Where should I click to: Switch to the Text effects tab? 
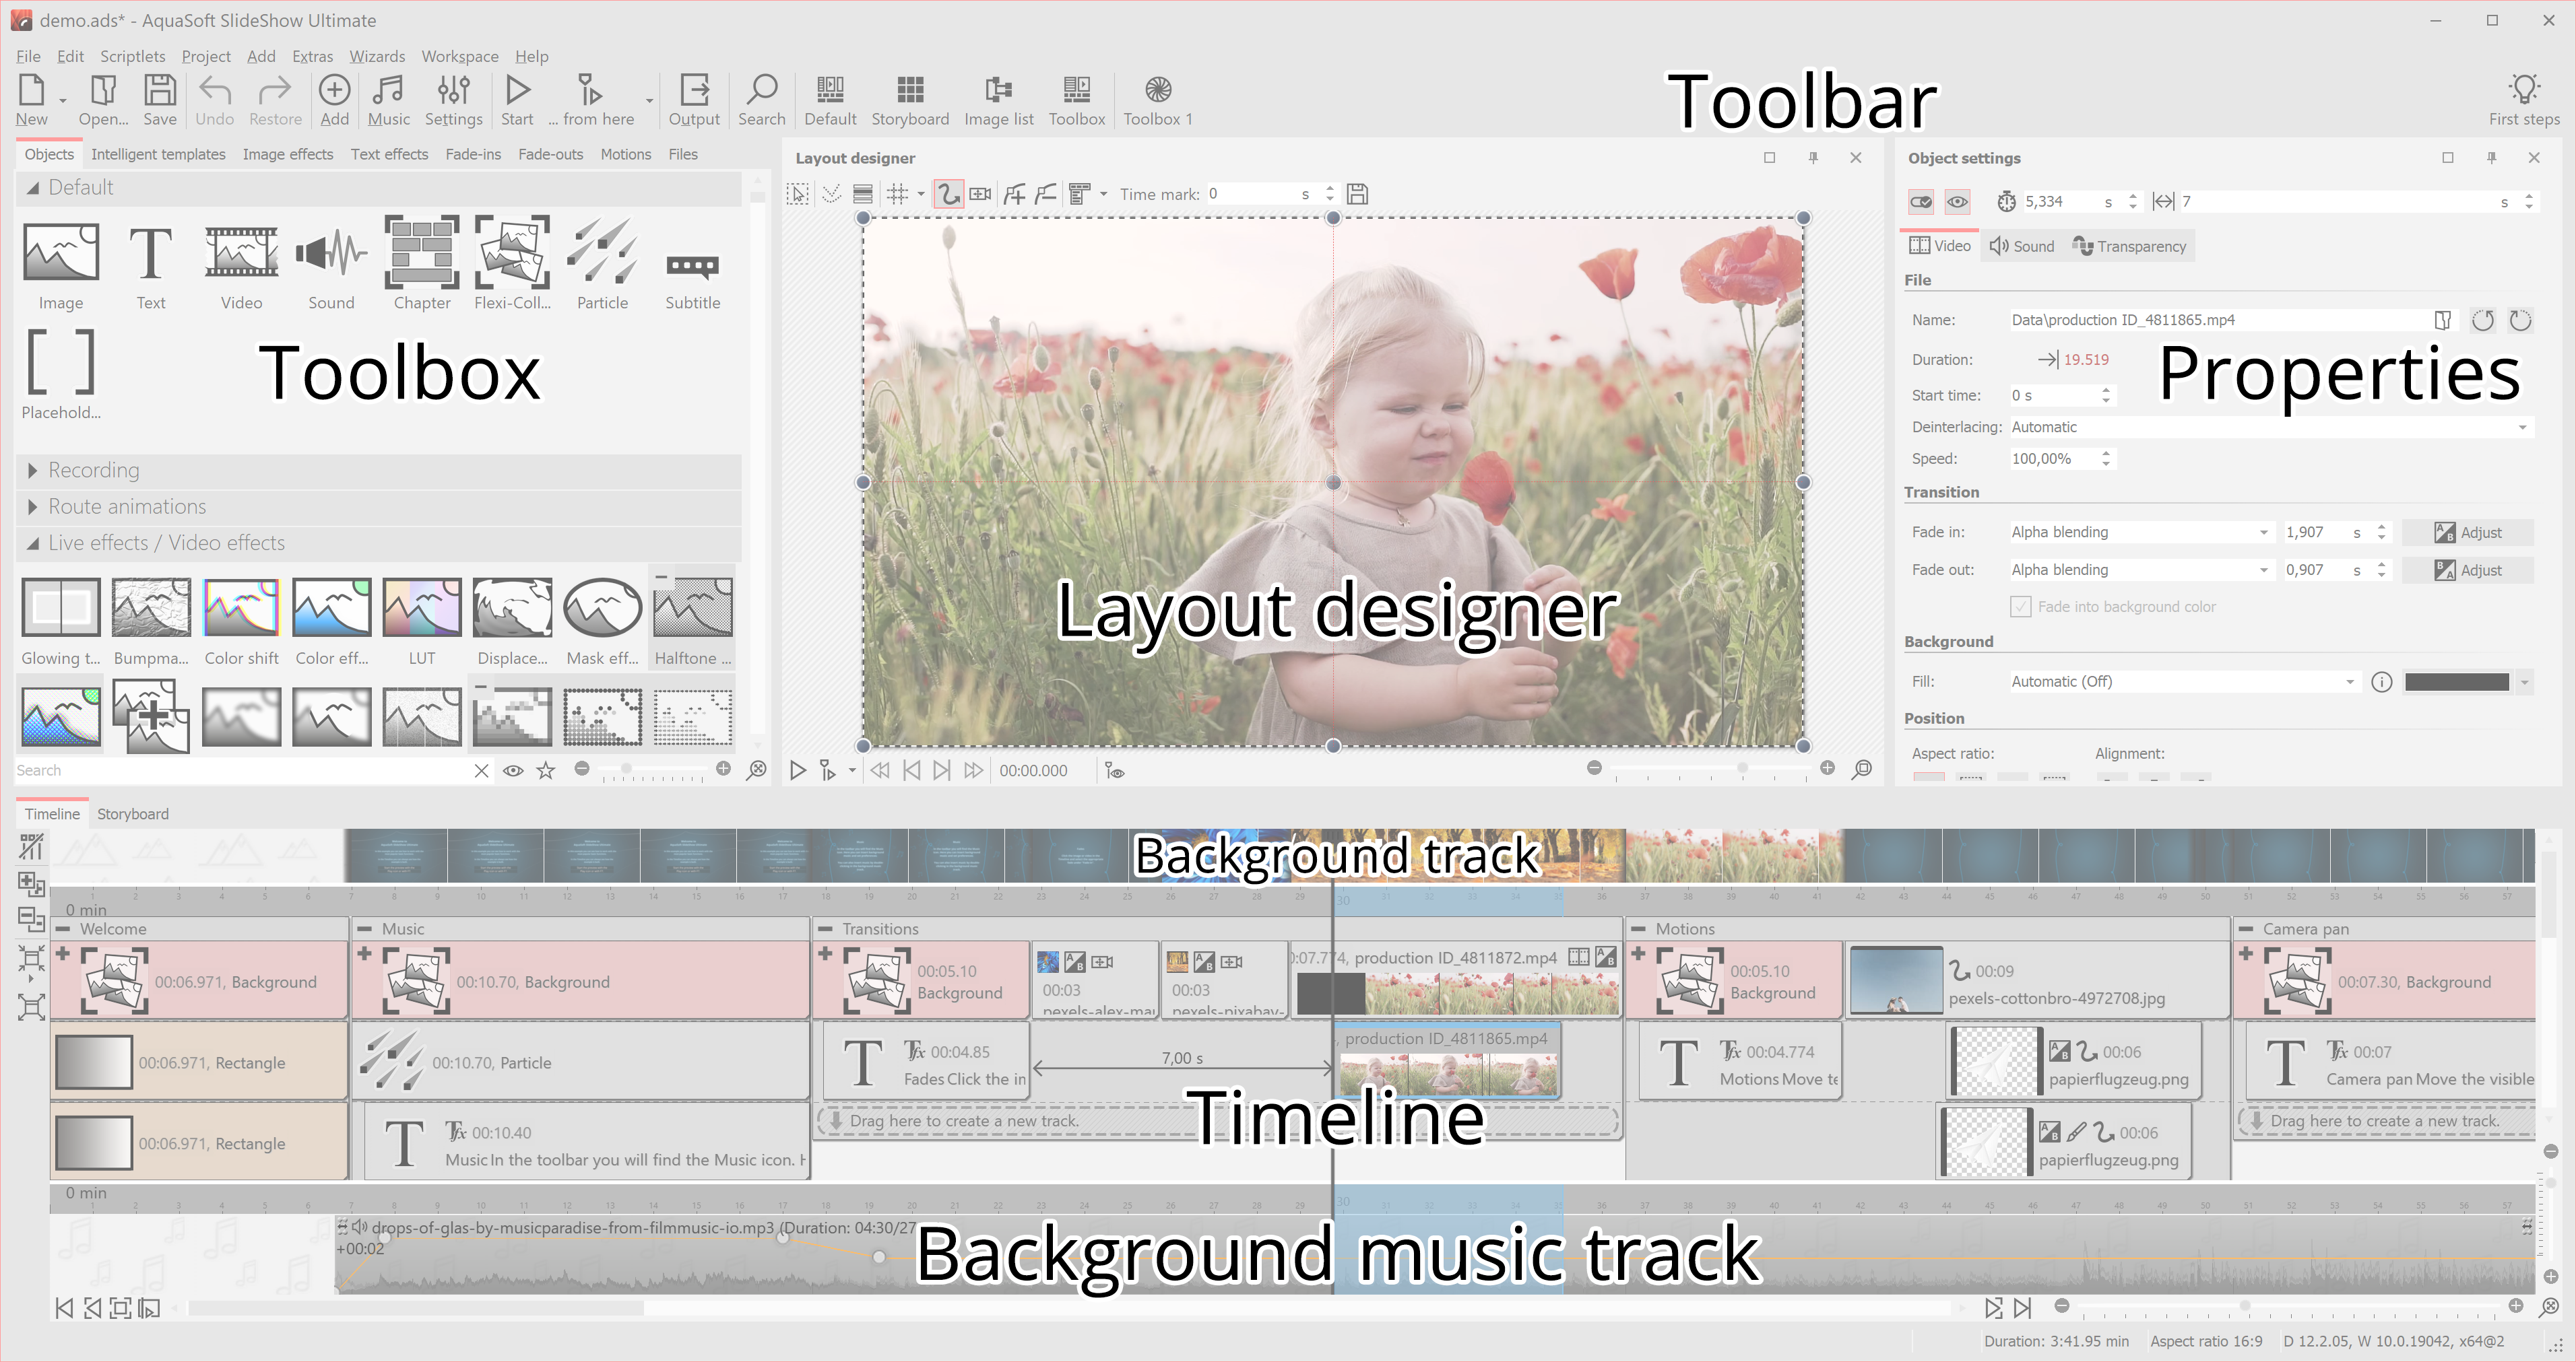[x=389, y=154]
